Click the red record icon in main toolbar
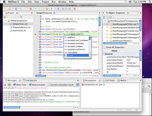Viewport: 152px width, 116px height. pos(74,9)
